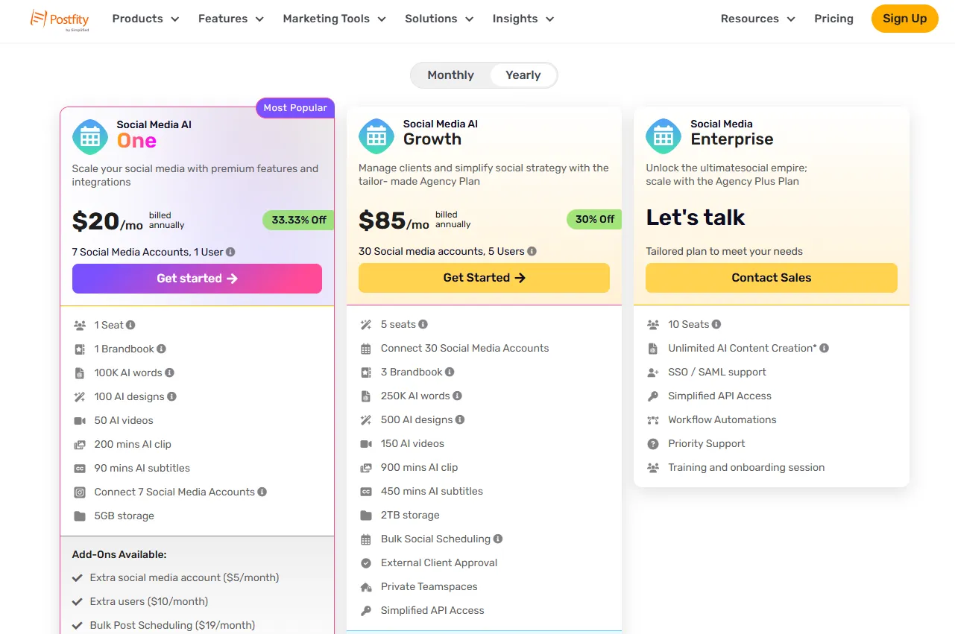Select Yearly billing option

pyautogui.click(x=523, y=75)
